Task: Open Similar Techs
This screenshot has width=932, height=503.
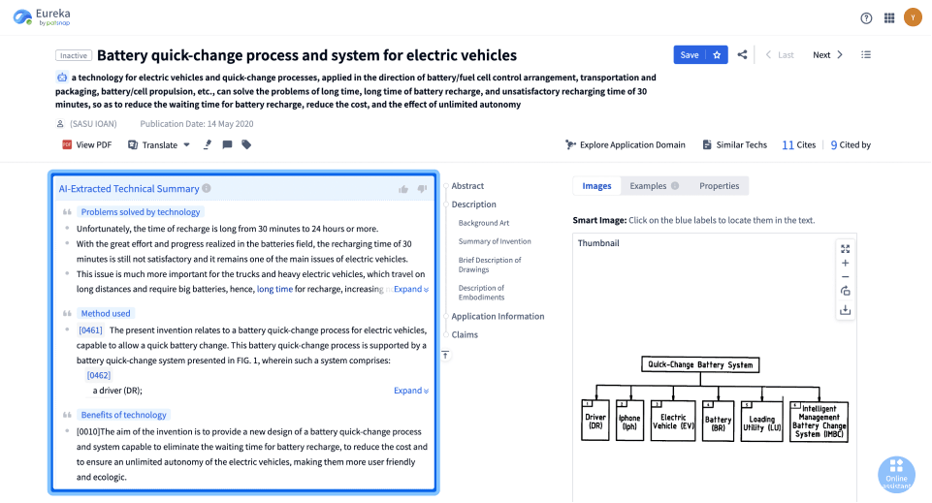Action: (735, 145)
